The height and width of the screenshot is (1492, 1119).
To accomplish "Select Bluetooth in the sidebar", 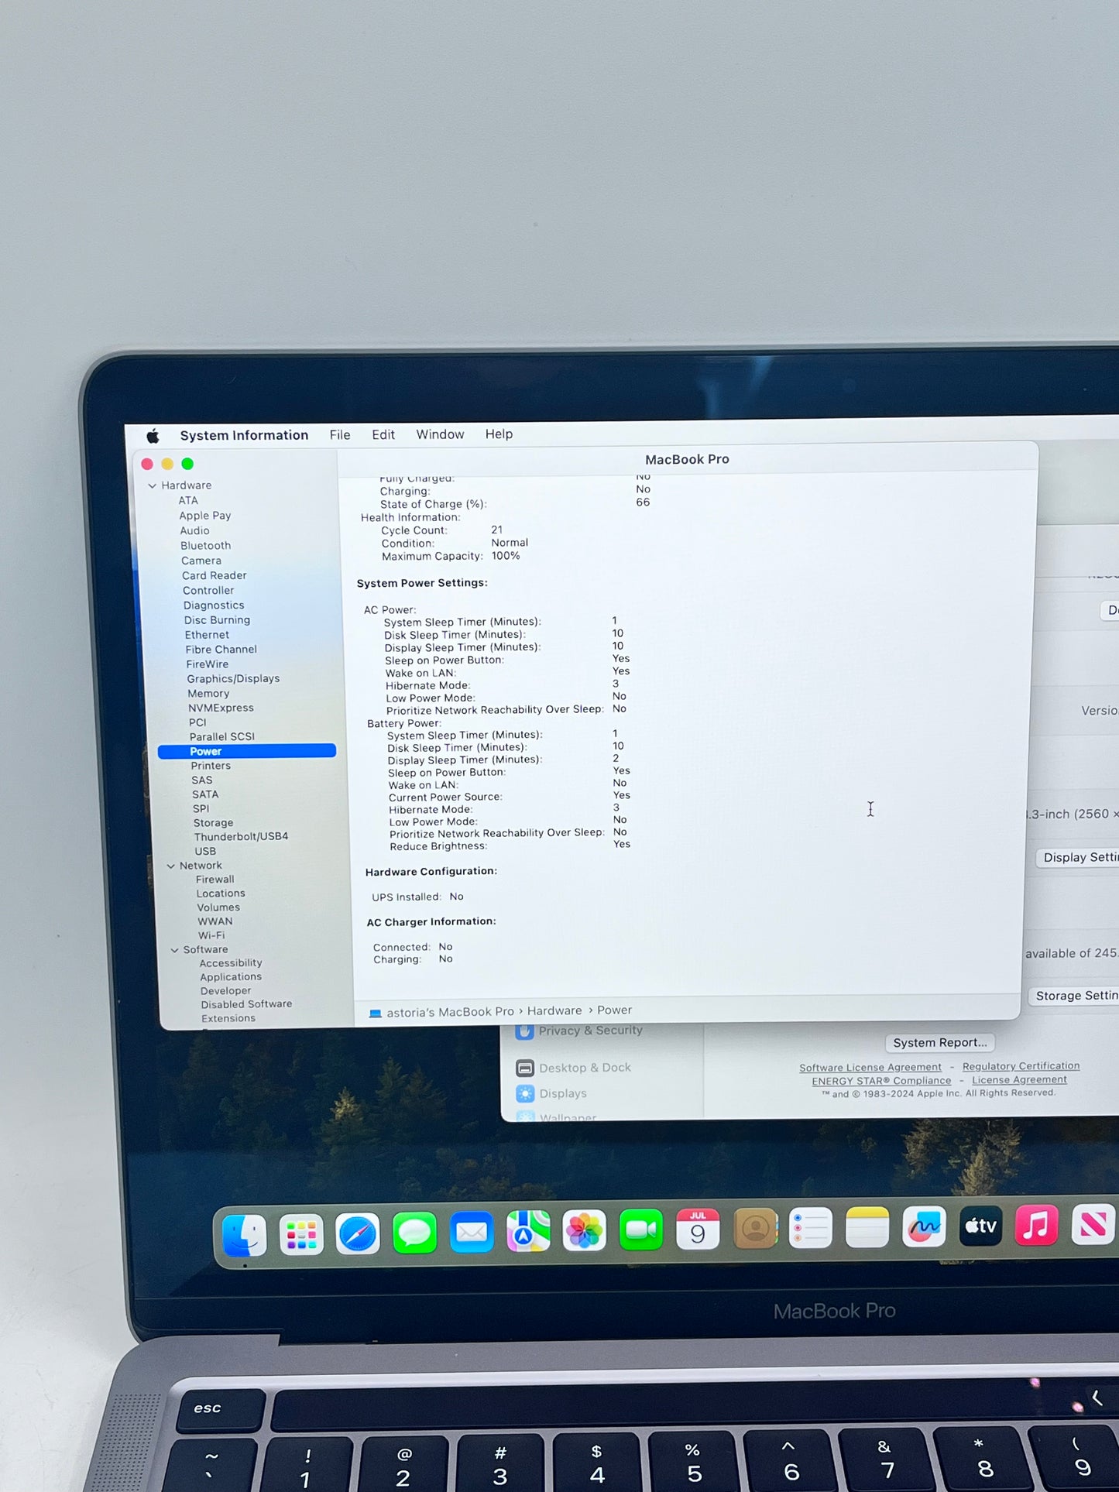I will (x=205, y=546).
